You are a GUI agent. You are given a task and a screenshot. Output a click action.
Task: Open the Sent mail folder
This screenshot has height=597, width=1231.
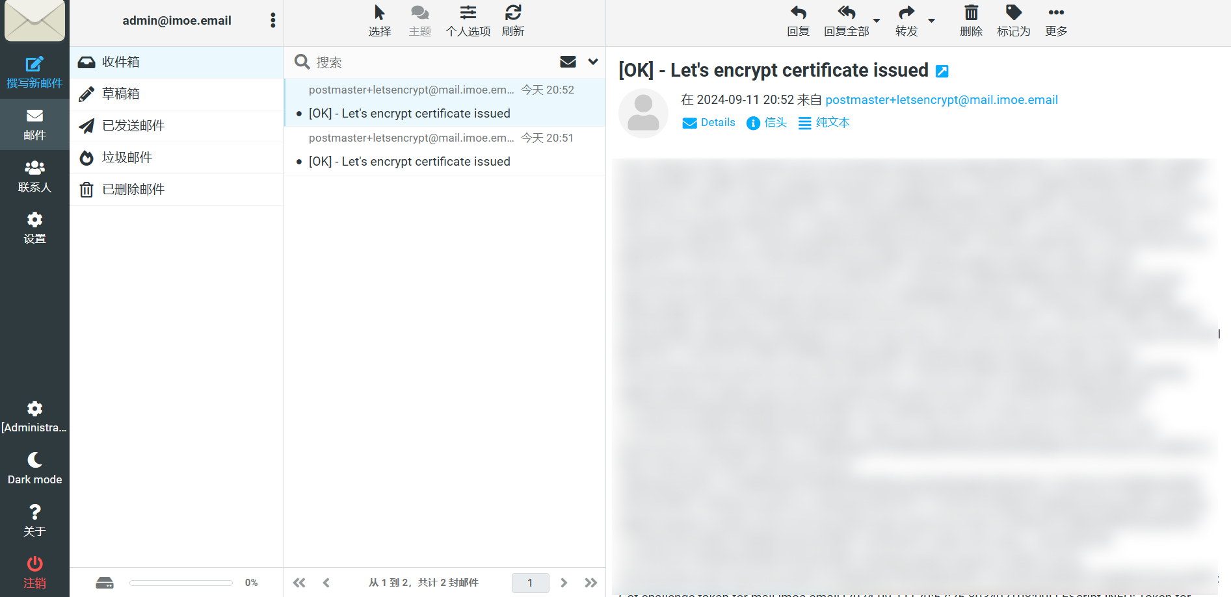point(133,125)
